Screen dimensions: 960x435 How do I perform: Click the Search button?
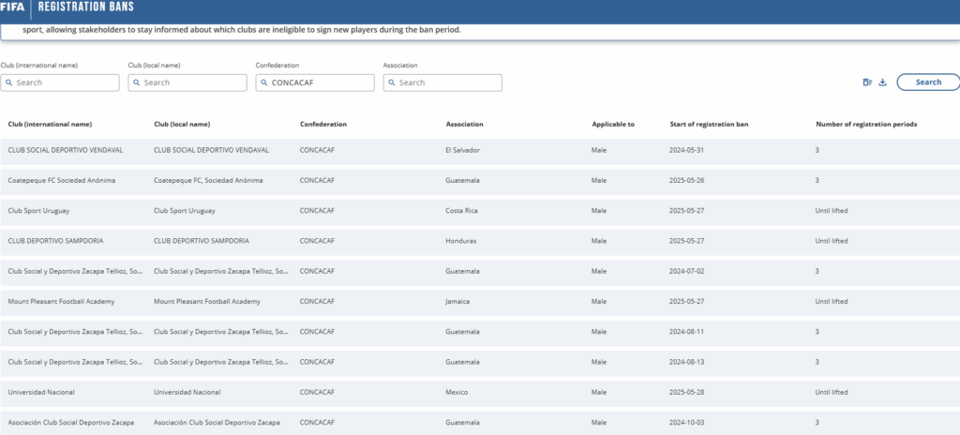(x=928, y=82)
